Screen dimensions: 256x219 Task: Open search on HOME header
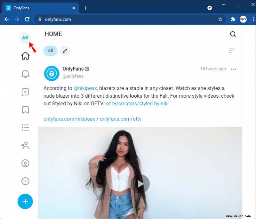[x=233, y=34]
